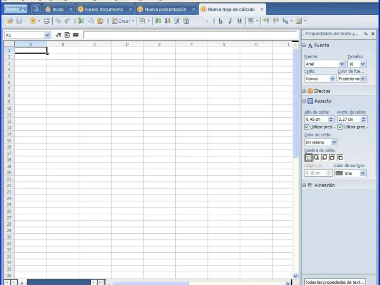Toggle underline formatting

pyautogui.click(x=239, y=21)
